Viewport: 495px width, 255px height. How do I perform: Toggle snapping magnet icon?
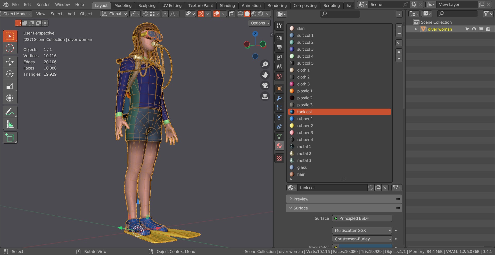pos(145,14)
